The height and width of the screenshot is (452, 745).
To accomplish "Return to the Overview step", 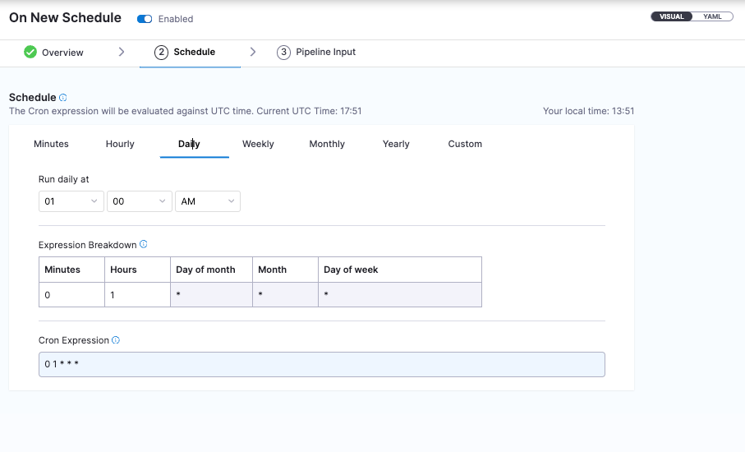I will coord(62,53).
